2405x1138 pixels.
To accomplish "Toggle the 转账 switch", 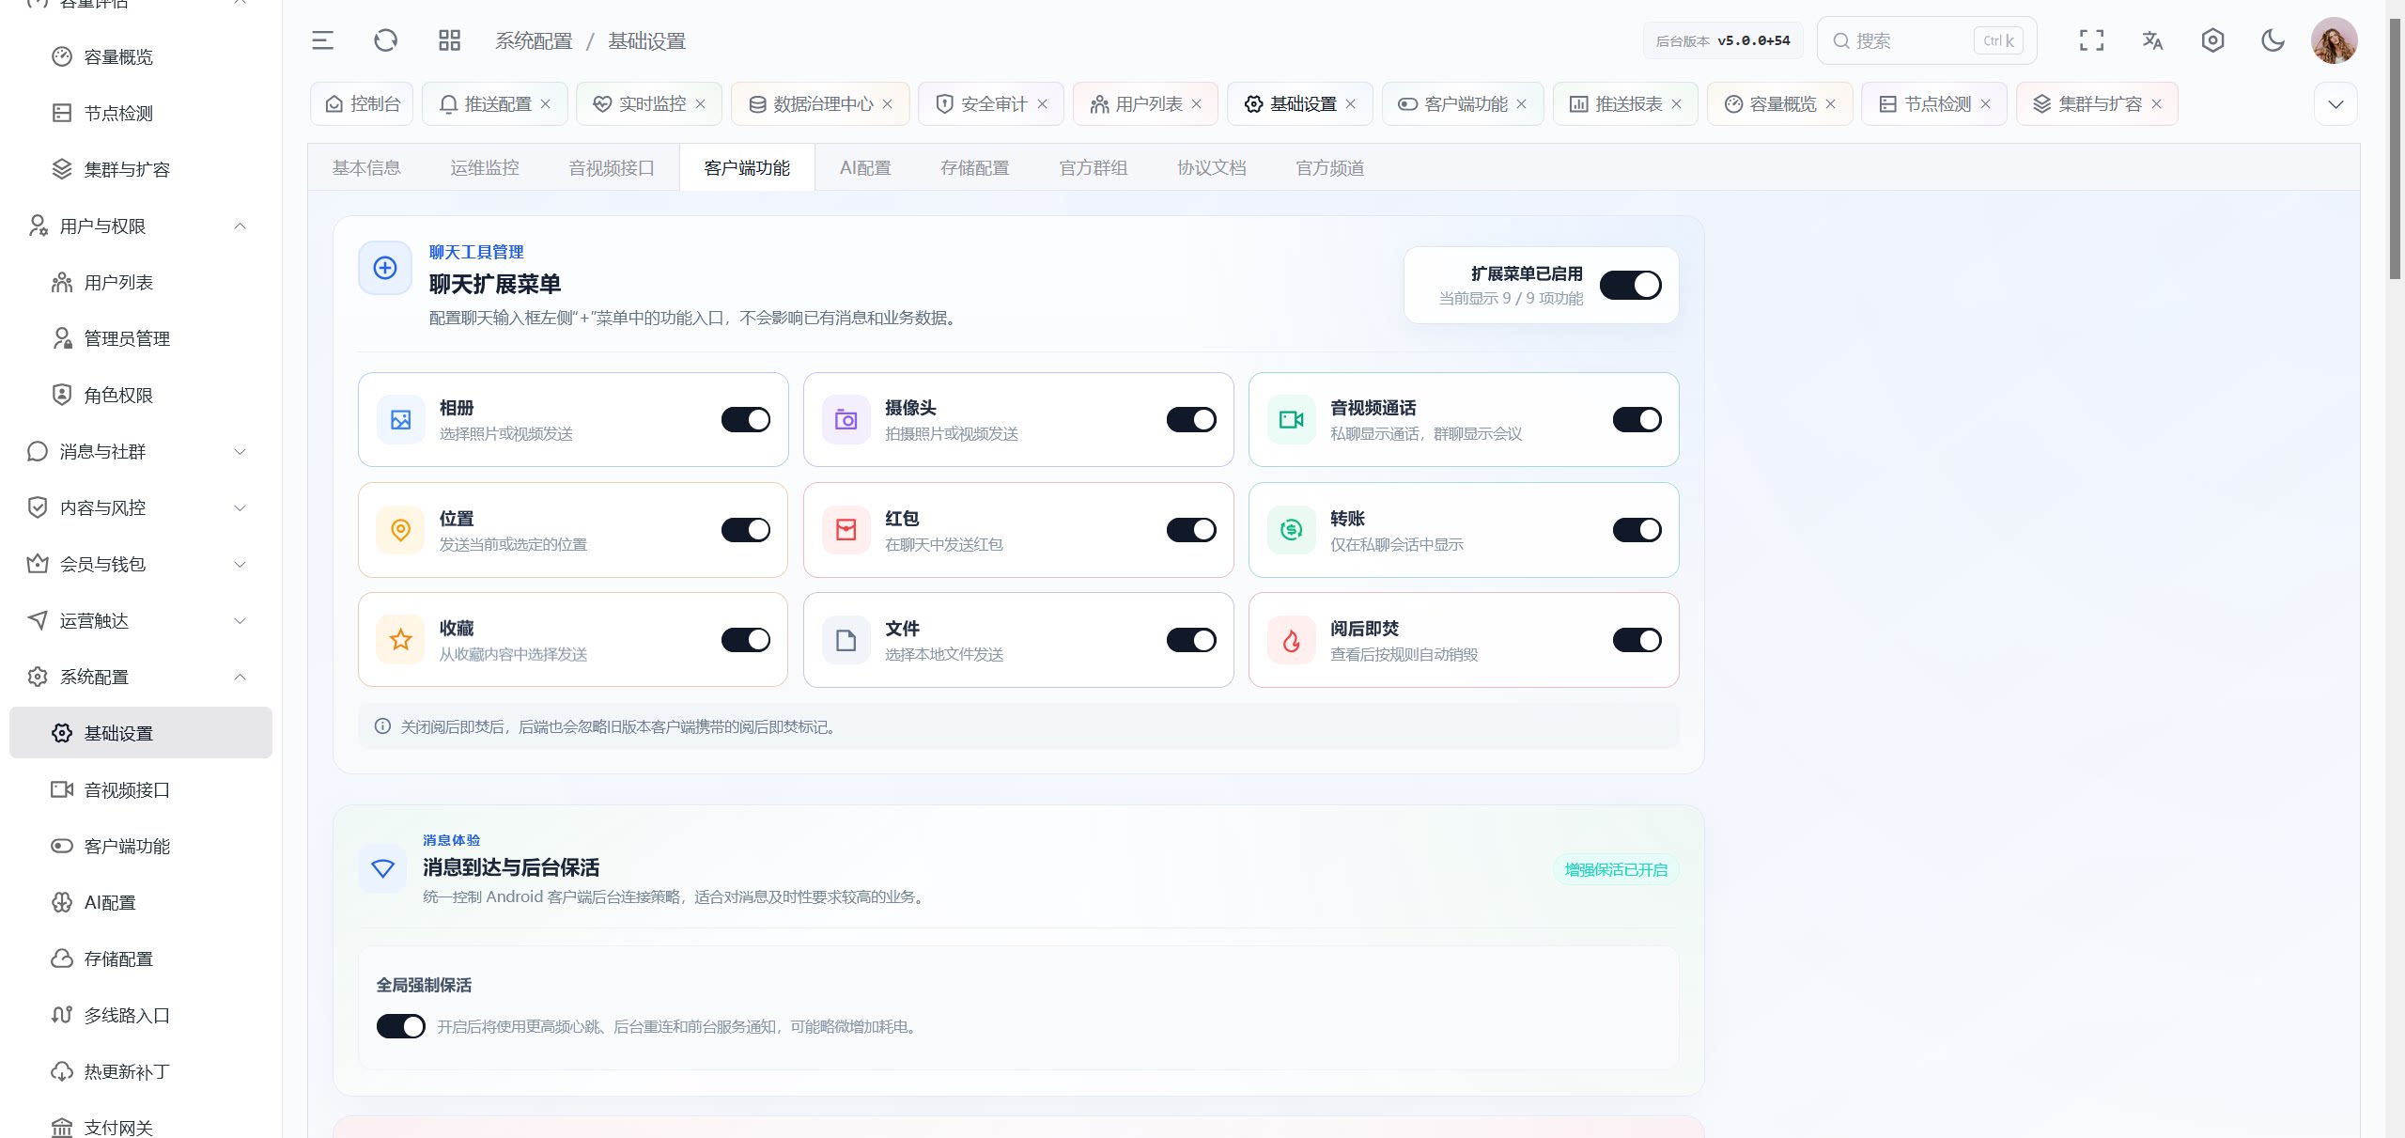I will tap(1637, 530).
